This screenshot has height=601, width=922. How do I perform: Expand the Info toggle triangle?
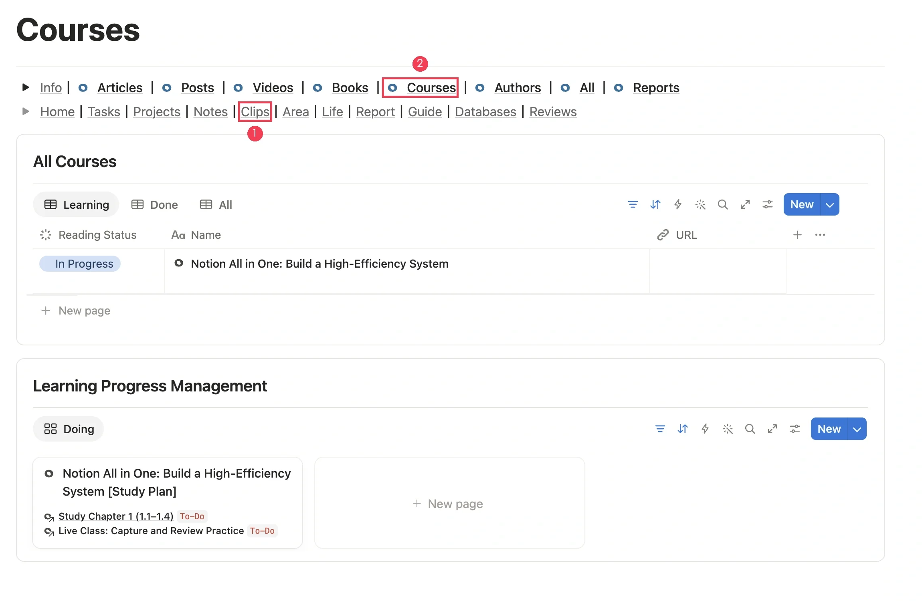[x=26, y=87]
